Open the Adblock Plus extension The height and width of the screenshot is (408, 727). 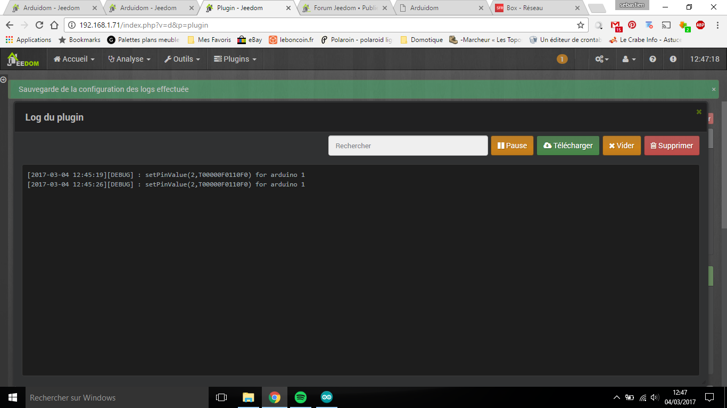click(x=700, y=25)
